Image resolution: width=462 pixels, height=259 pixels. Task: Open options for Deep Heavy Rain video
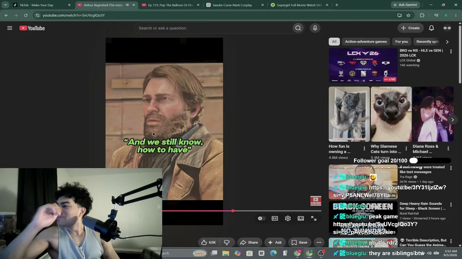click(451, 205)
